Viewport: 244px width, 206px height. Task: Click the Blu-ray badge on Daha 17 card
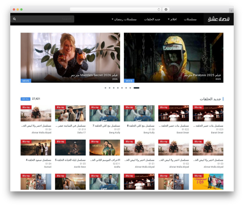(61, 107)
